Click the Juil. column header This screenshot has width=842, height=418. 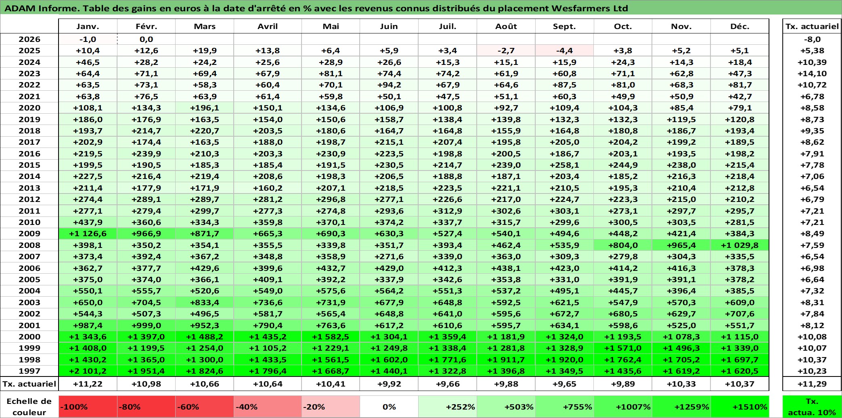(x=448, y=26)
